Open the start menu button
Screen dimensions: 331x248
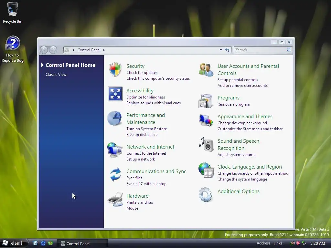[14, 243]
